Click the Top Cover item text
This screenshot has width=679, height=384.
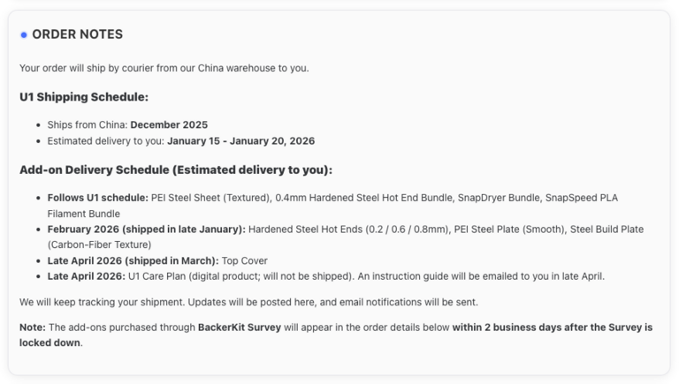(245, 260)
